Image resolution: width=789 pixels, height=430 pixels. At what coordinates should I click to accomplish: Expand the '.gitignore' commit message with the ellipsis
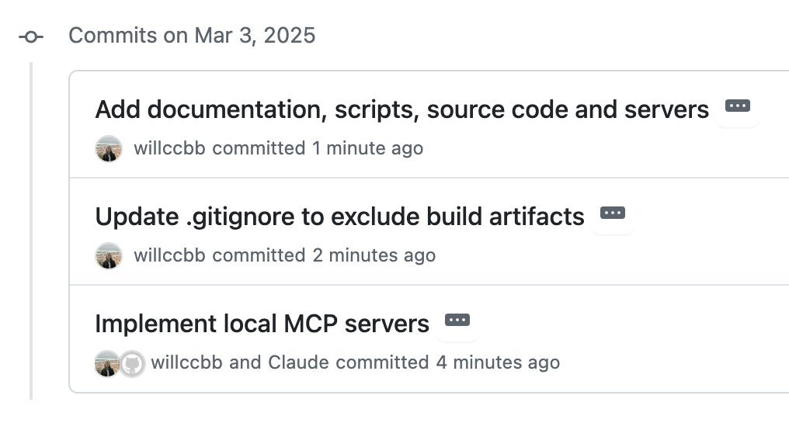pos(613,213)
